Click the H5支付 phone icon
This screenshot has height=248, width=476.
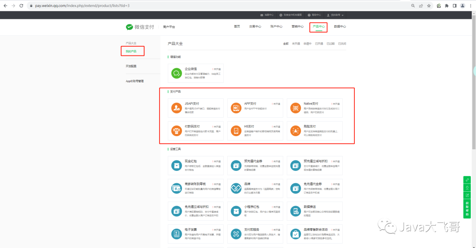236,130
